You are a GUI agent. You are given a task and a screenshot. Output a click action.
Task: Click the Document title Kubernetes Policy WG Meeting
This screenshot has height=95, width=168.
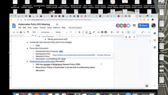(34, 24)
